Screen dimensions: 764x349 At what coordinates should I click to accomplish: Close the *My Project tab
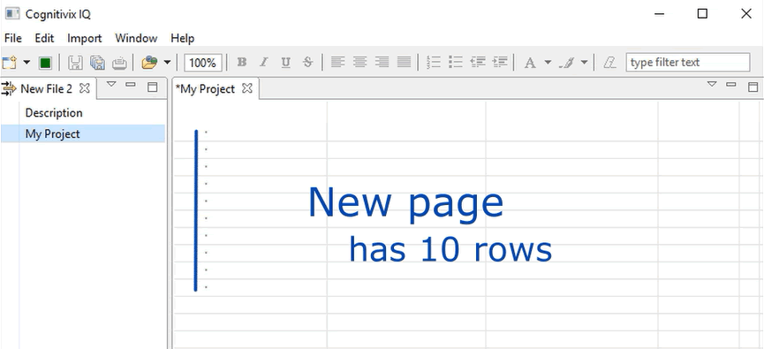pos(247,88)
